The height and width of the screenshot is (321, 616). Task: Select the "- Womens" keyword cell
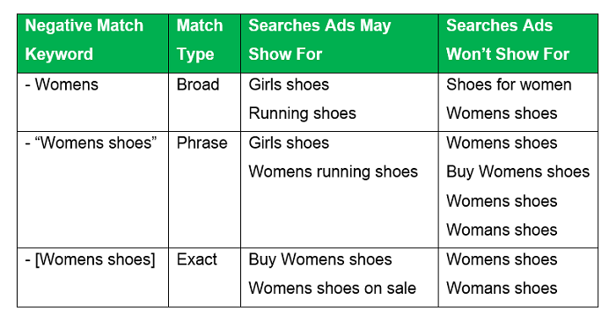(x=92, y=102)
